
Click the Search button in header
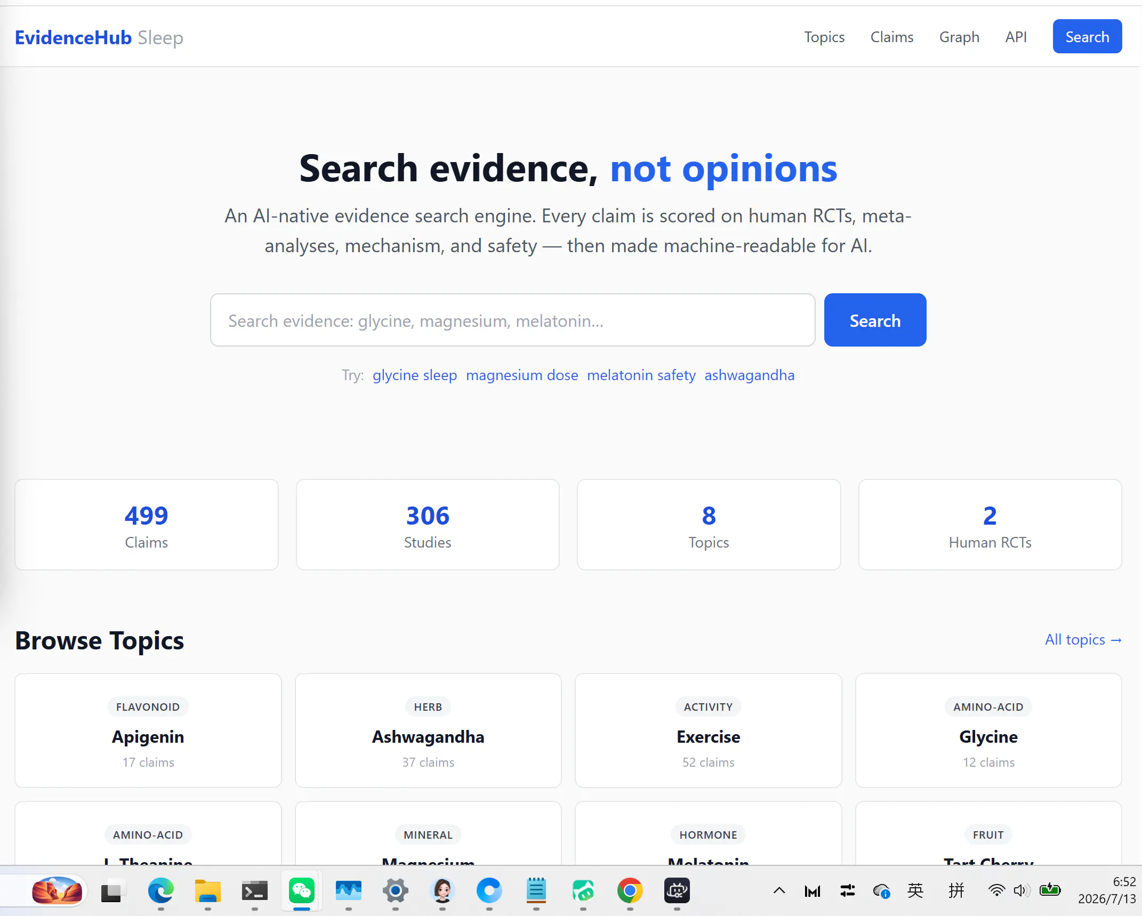pyautogui.click(x=1087, y=37)
